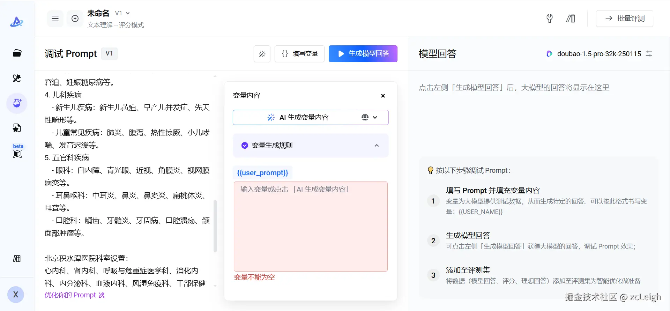The image size is (670, 311).
Task: Click the 生成模型回答 button
Action: tap(363, 54)
